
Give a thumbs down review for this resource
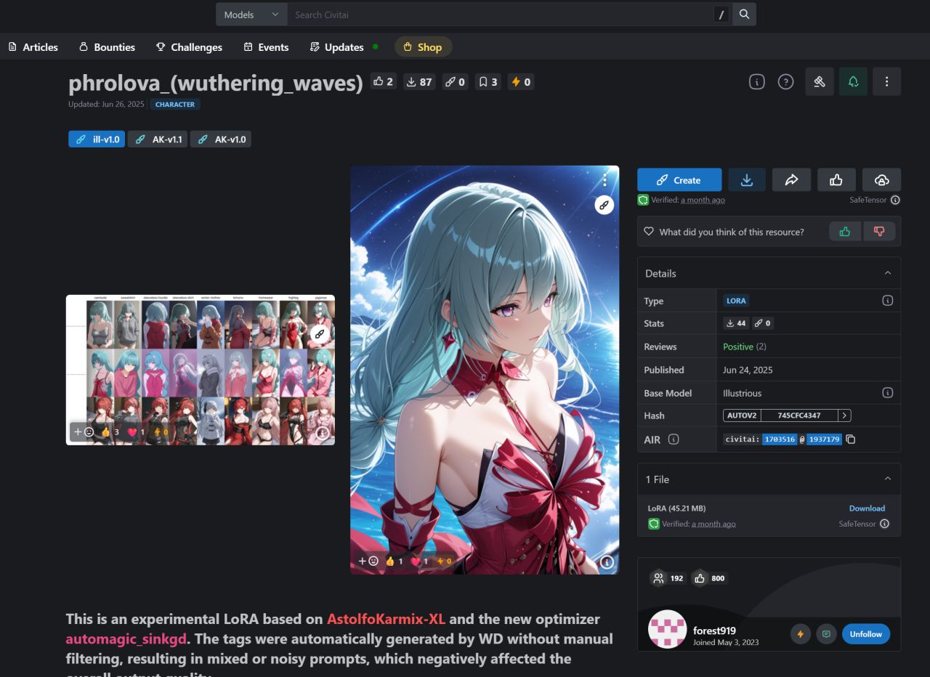(x=879, y=232)
